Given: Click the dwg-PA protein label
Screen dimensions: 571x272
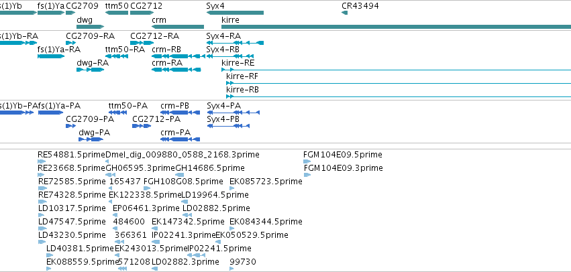Looking at the screenshot, I should tap(95, 133).
